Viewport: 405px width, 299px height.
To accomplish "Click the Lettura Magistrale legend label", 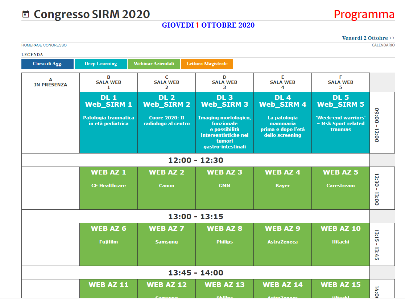I will tap(207, 64).
